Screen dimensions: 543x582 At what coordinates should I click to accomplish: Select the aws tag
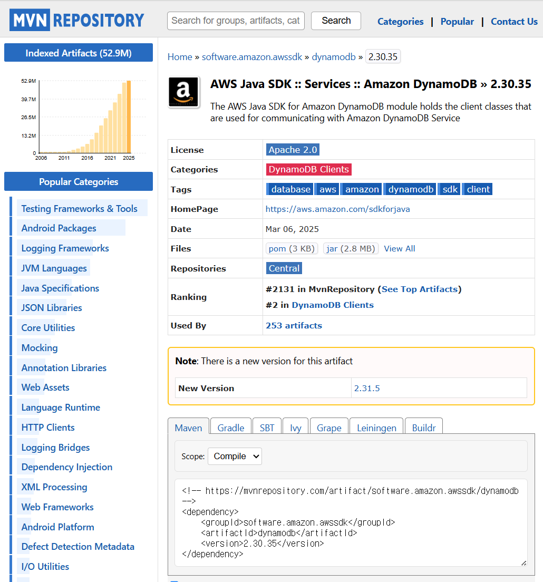coord(328,189)
